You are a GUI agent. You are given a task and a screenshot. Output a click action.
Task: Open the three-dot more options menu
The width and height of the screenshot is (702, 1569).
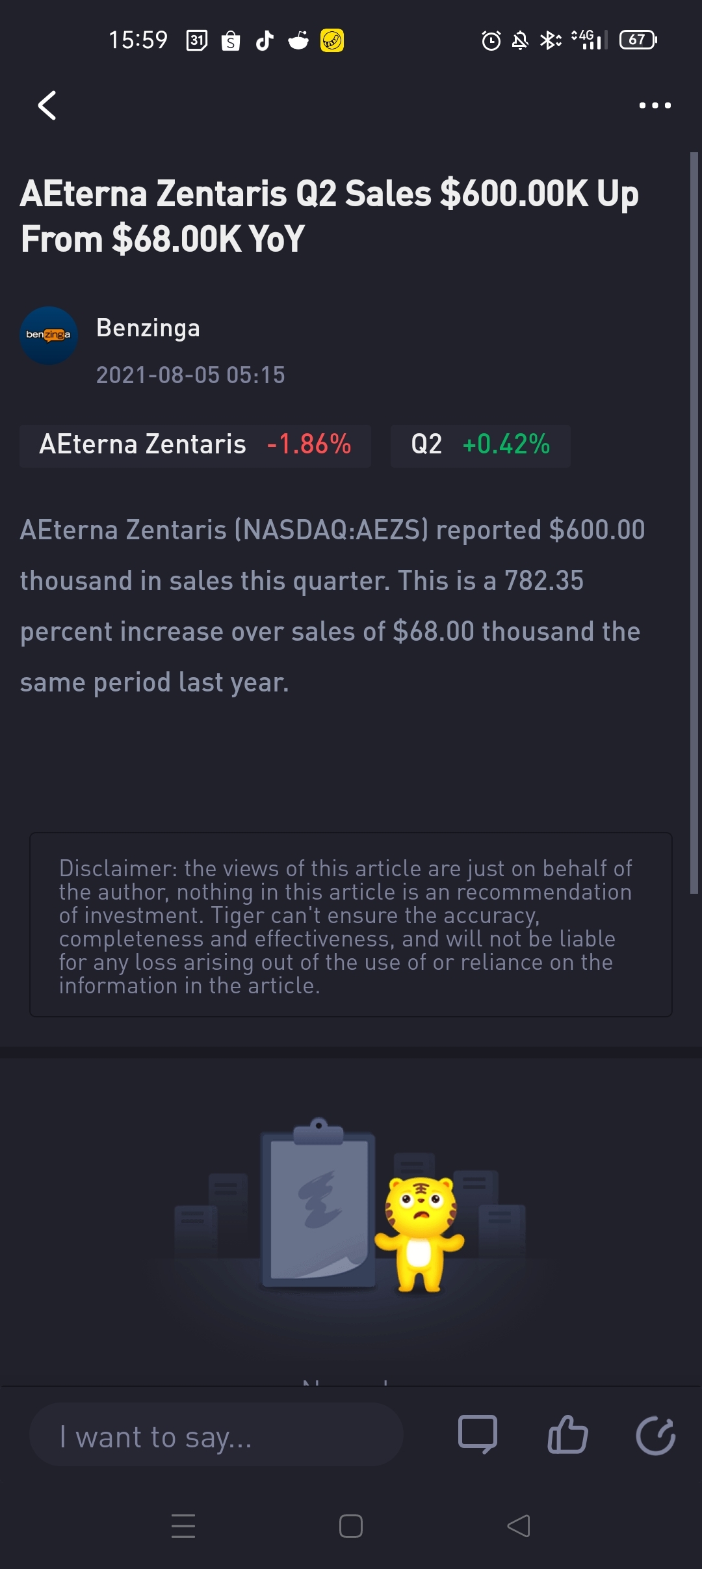(655, 105)
